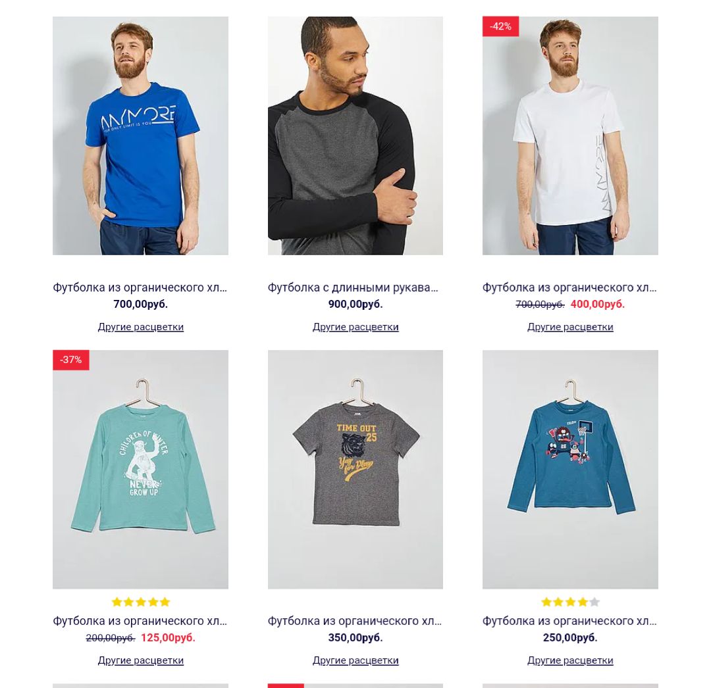Open 'Другие расцветки' for the 350,00руб. grey t-shirt

click(355, 660)
